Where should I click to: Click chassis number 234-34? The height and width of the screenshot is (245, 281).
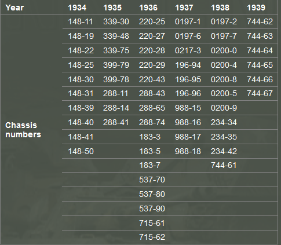224,122
